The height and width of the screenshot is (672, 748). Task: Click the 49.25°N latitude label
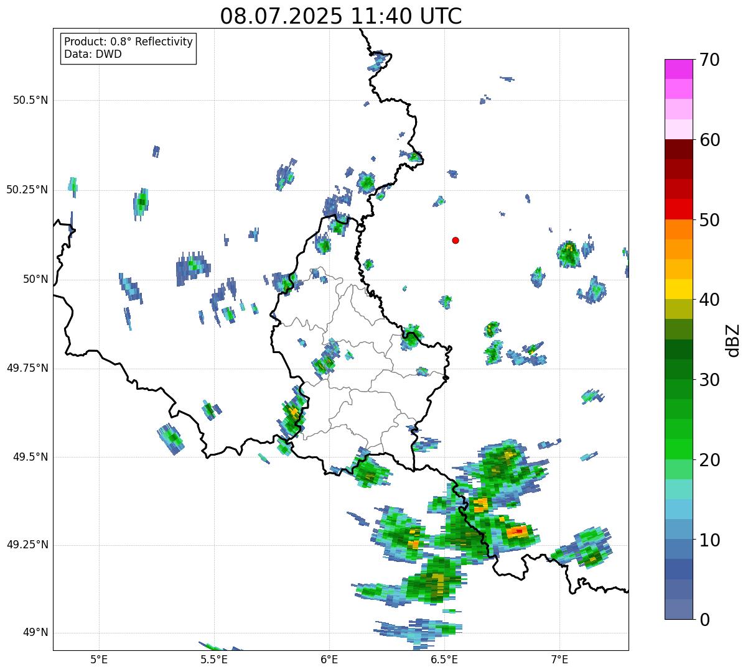(27, 545)
